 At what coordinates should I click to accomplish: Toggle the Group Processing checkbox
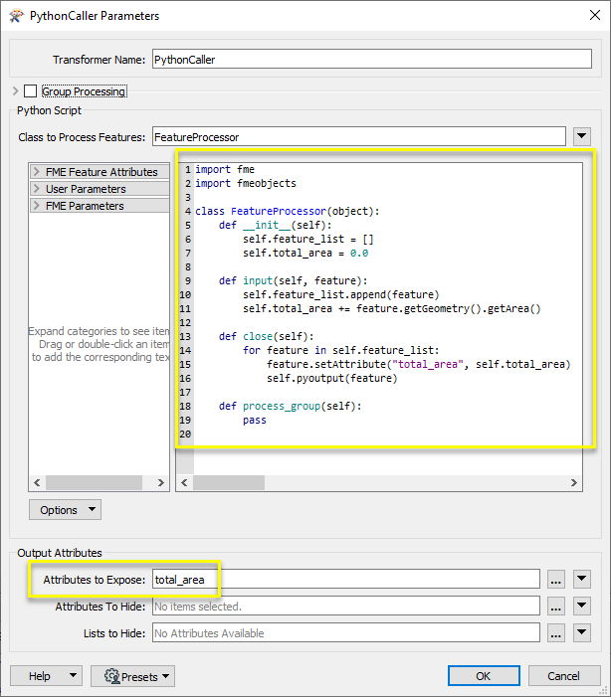tap(30, 91)
